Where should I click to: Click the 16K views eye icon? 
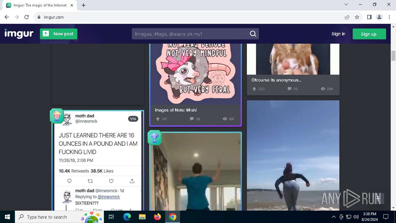tap(225, 119)
